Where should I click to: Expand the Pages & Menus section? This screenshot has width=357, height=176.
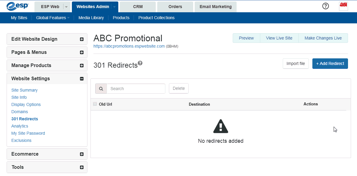click(47, 52)
